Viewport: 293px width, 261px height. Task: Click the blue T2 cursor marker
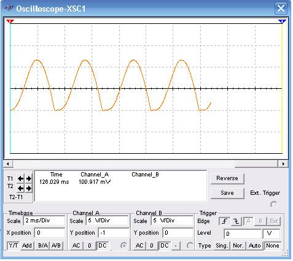(282, 21)
